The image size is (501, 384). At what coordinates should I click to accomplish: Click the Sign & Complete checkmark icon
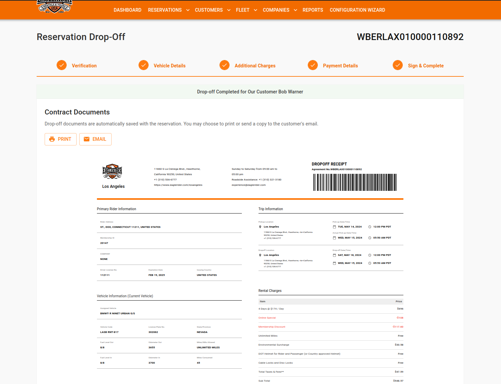tap(398, 65)
